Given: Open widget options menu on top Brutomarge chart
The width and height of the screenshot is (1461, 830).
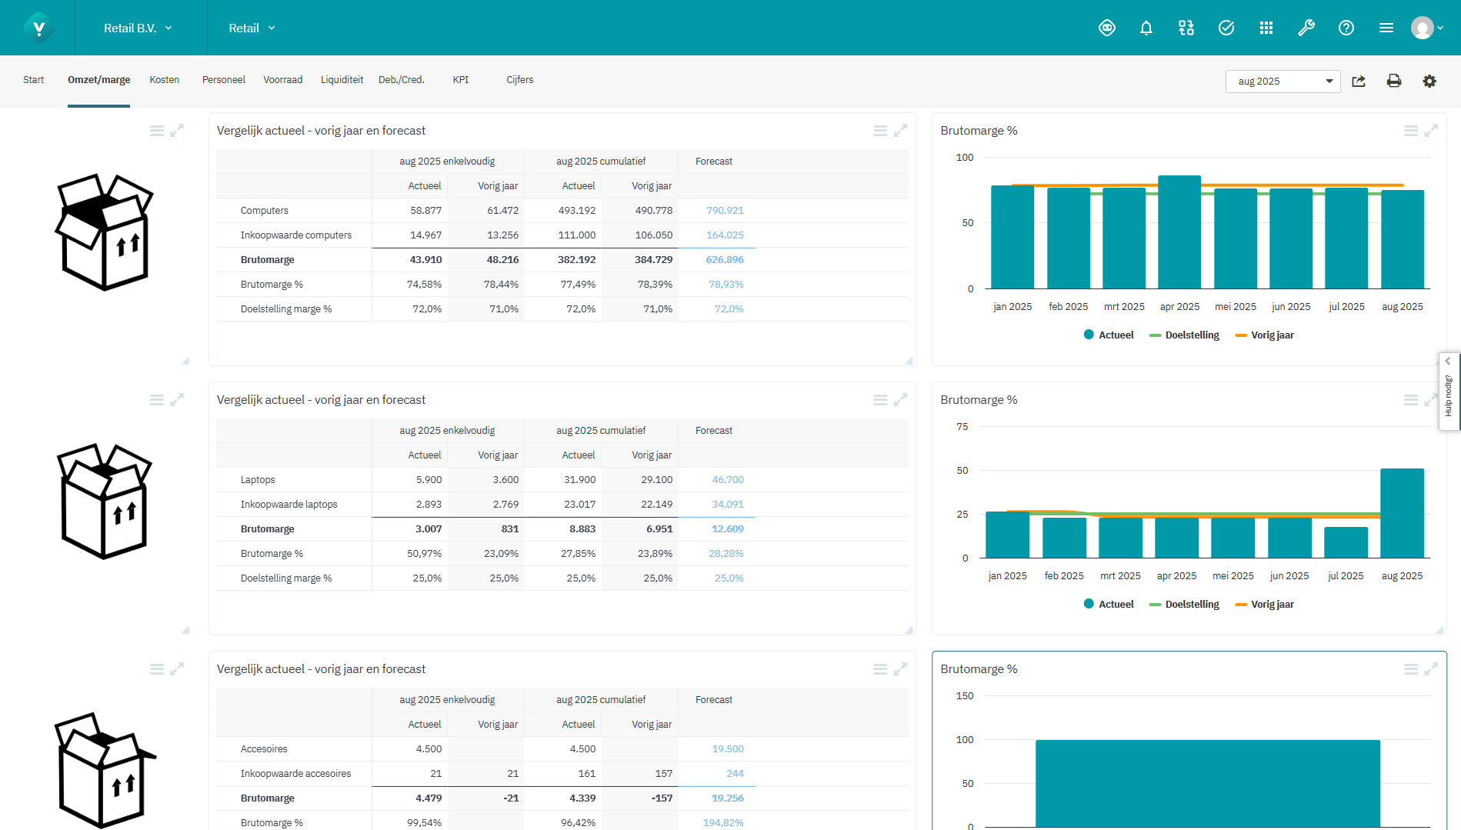Looking at the screenshot, I should [x=1411, y=130].
